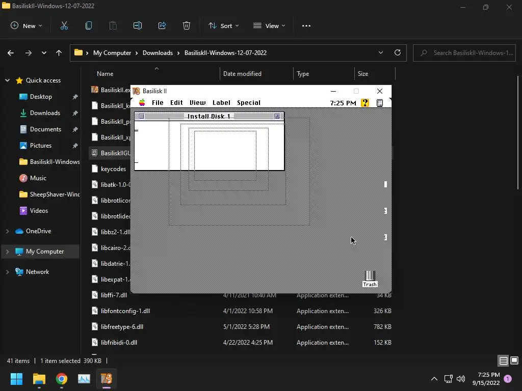Viewport: 522px width, 391px height.
Task: Show hidden system tray icons
Action: point(434,379)
